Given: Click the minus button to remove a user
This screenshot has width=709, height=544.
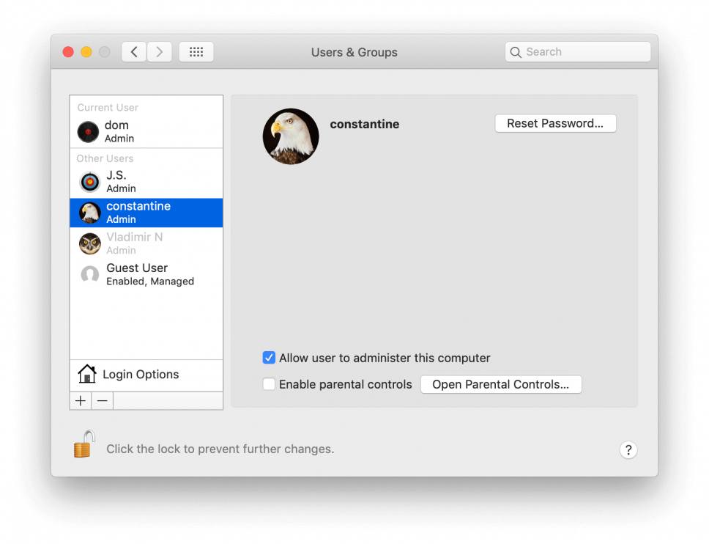Looking at the screenshot, I should pyautogui.click(x=101, y=400).
